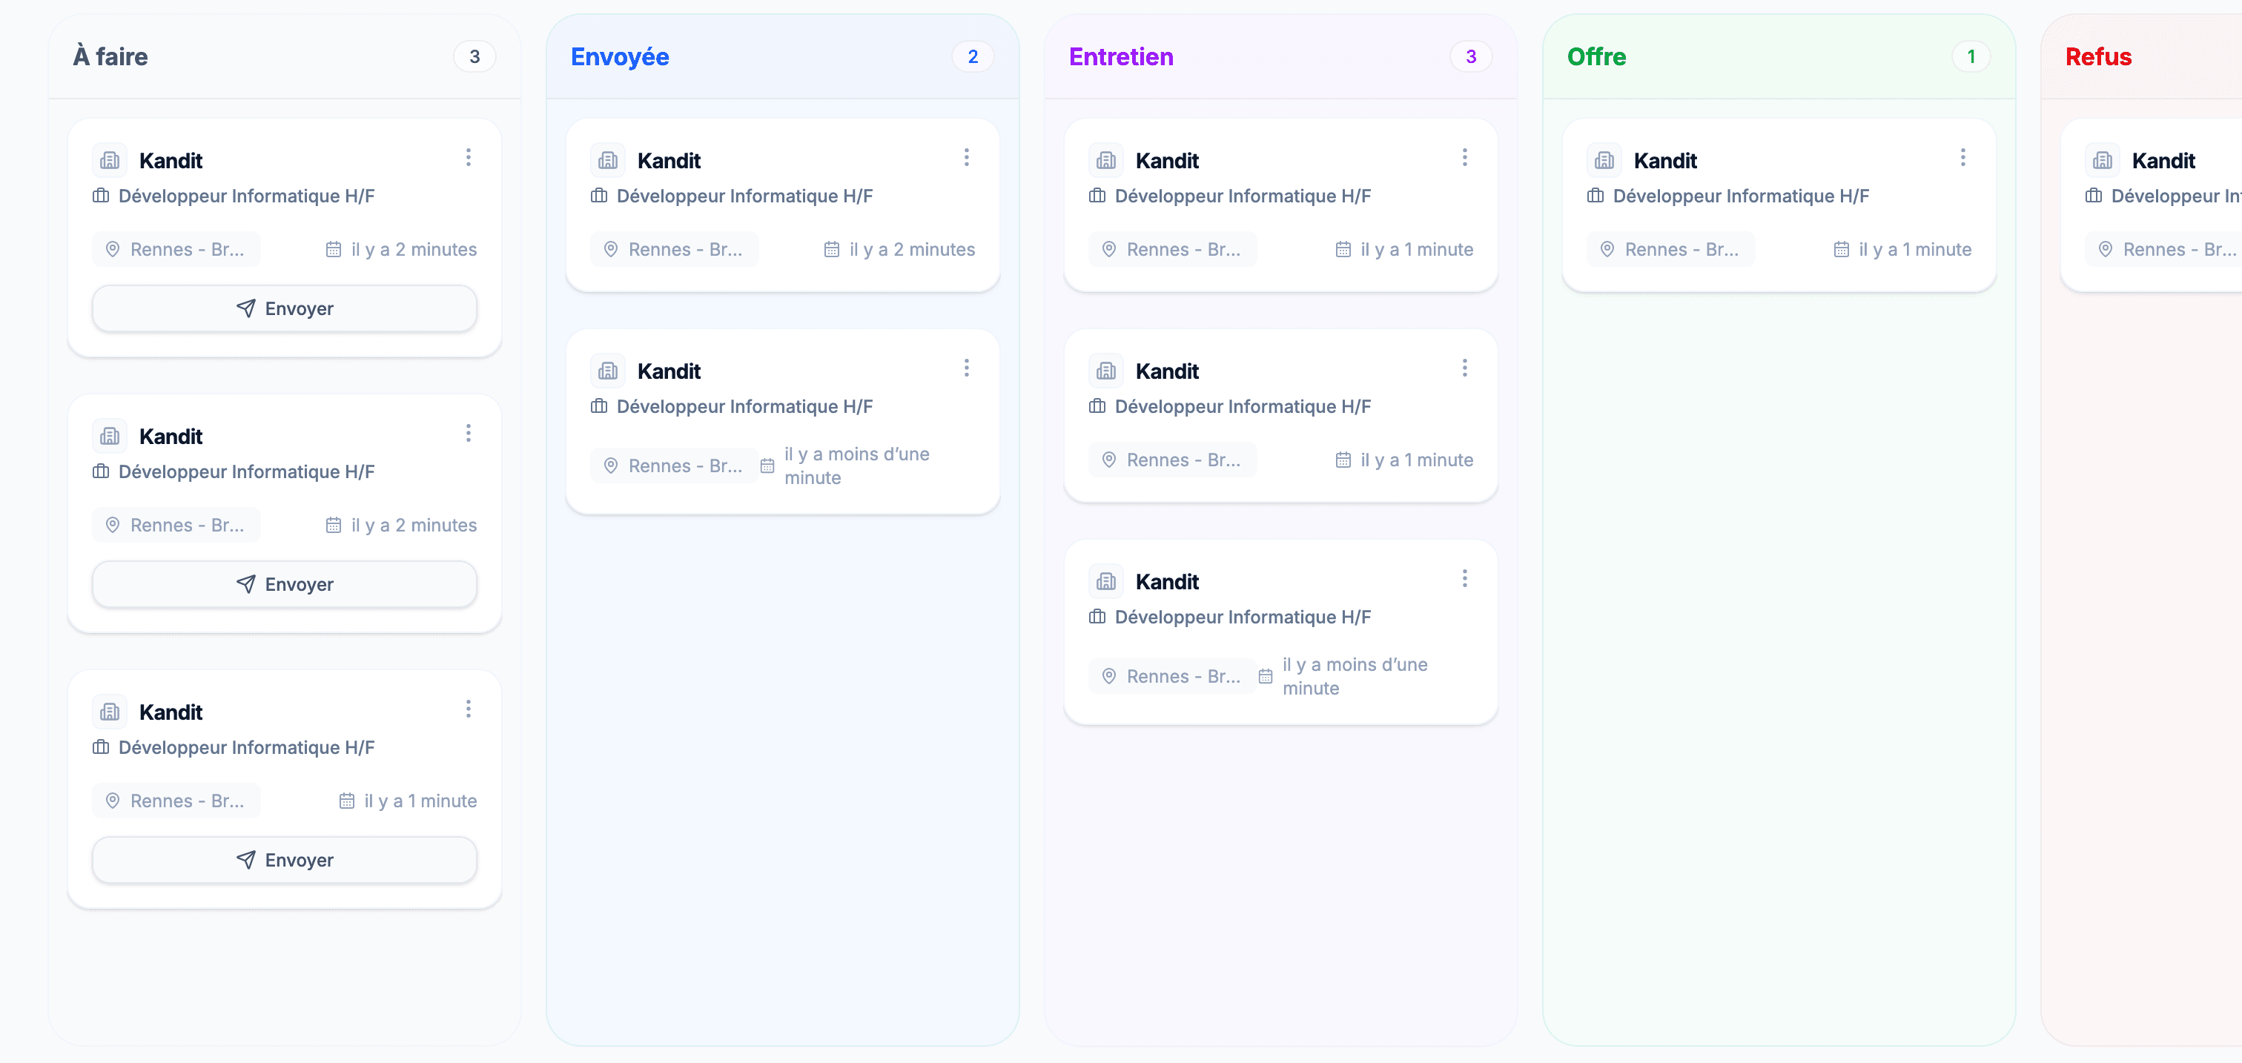Open the three-dot menu on the first Envoyée card
The image size is (2242, 1063).
click(x=966, y=157)
